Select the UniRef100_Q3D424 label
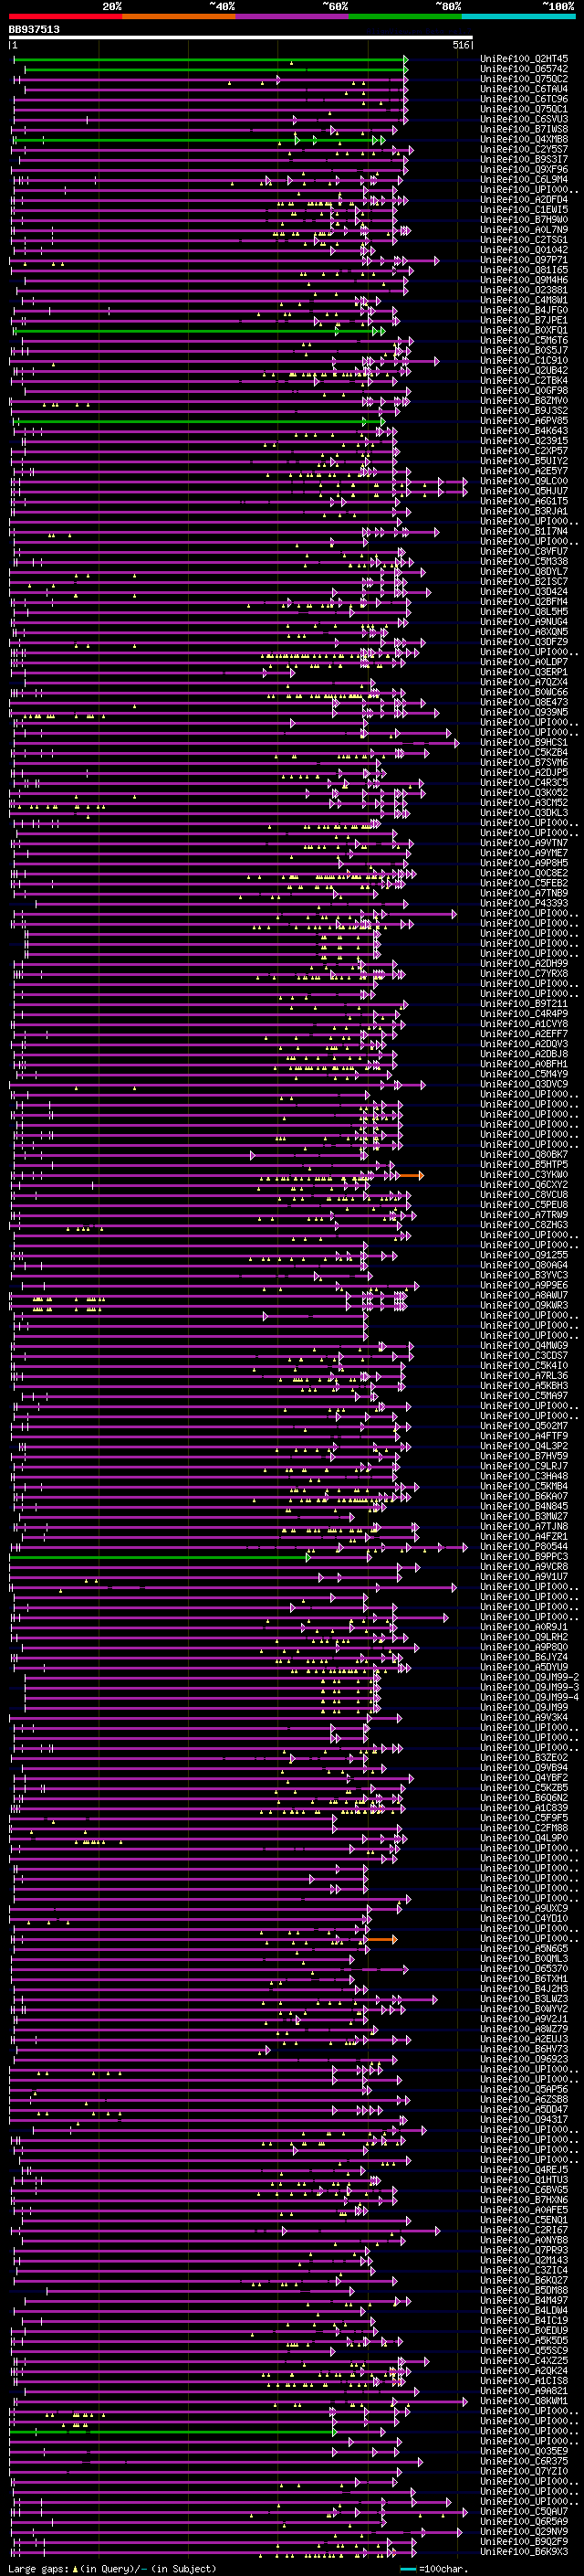This screenshot has width=584, height=2576. click(x=524, y=591)
